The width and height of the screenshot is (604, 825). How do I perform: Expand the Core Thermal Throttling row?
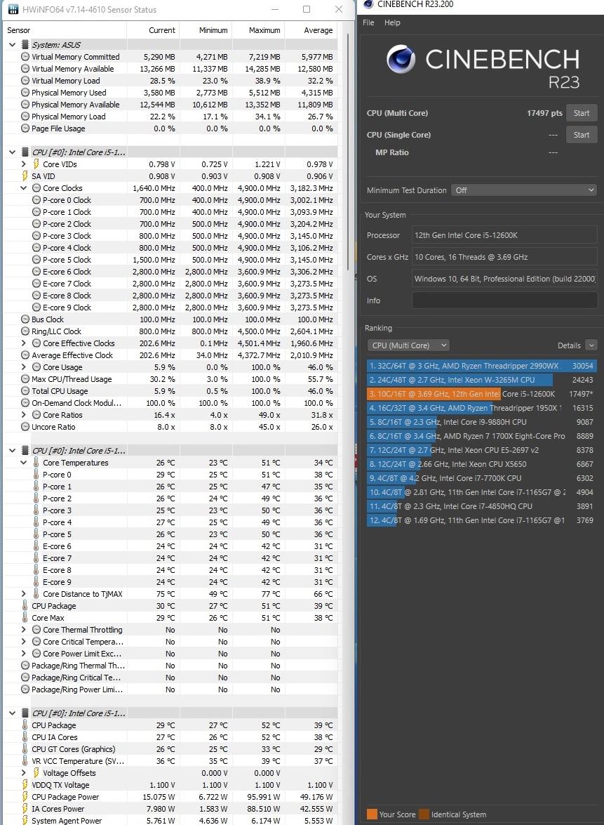tap(24, 630)
